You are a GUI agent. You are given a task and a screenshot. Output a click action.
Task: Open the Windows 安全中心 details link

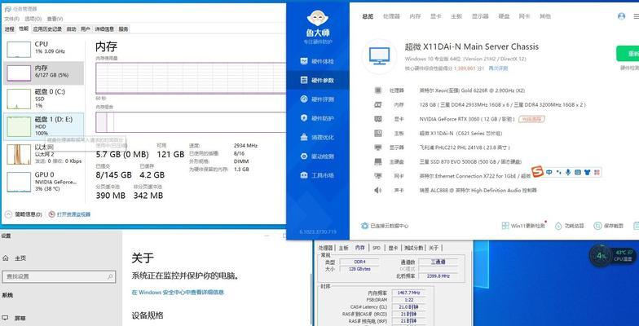[178, 292]
